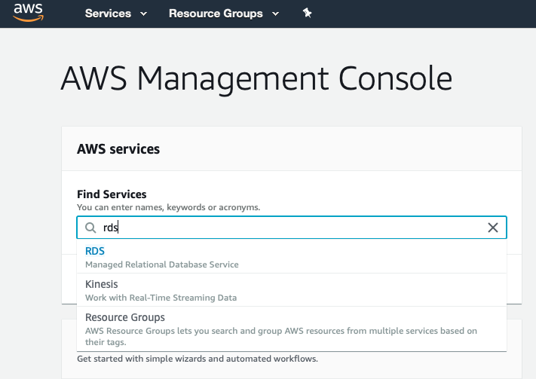The width and height of the screenshot is (536, 379).
Task: Open Resource Groups in top navigation
Action: pyautogui.click(x=216, y=14)
